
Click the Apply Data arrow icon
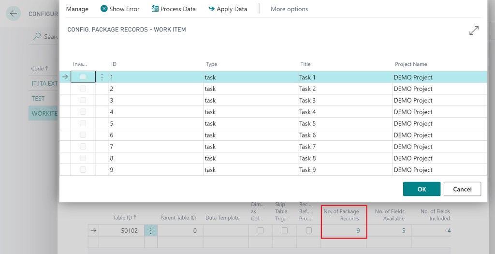(x=212, y=9)
